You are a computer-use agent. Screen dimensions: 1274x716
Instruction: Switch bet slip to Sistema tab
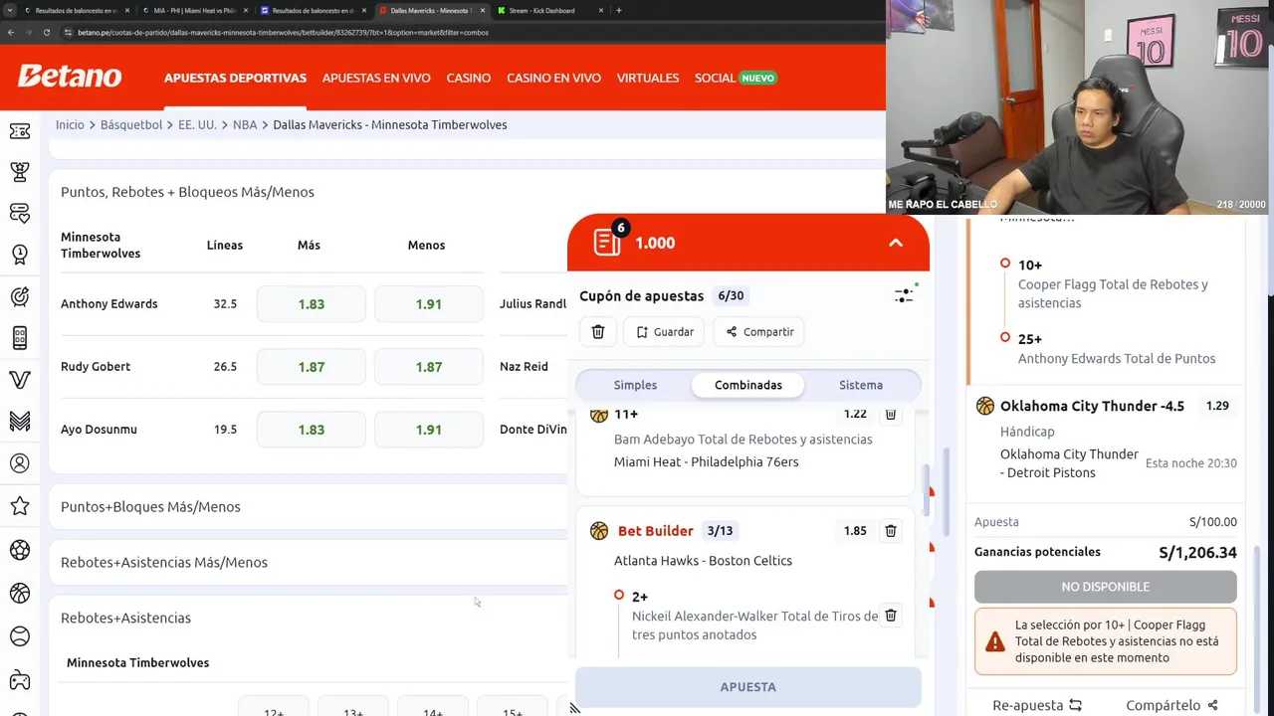(x=861, y=385)
